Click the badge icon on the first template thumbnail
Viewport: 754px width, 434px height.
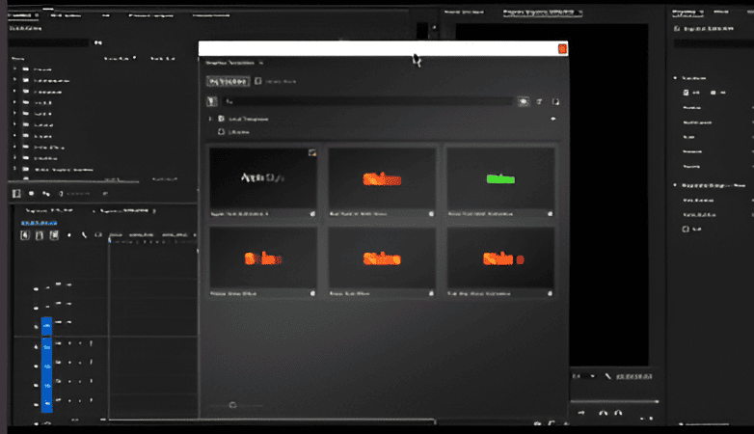coord(311,153)
